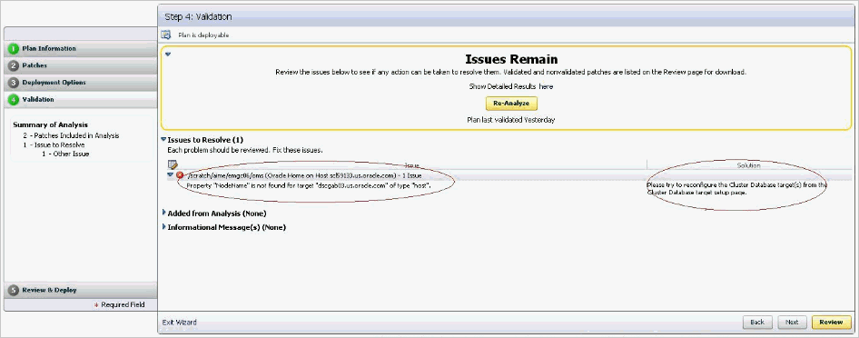Click the Next button
Screen dimensions: 859x338
pyautogui.click(x=792, y=323)
